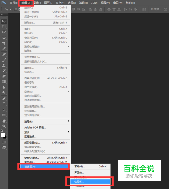Choose 菜单(U)... menu entry
This screenshot has height=189, width=169.
(45, 162)
